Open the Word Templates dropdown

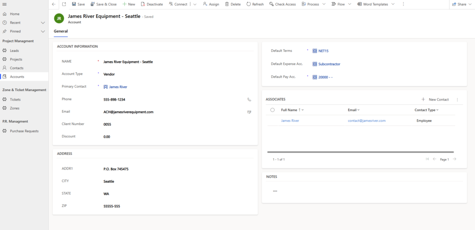tap(393, 4)
